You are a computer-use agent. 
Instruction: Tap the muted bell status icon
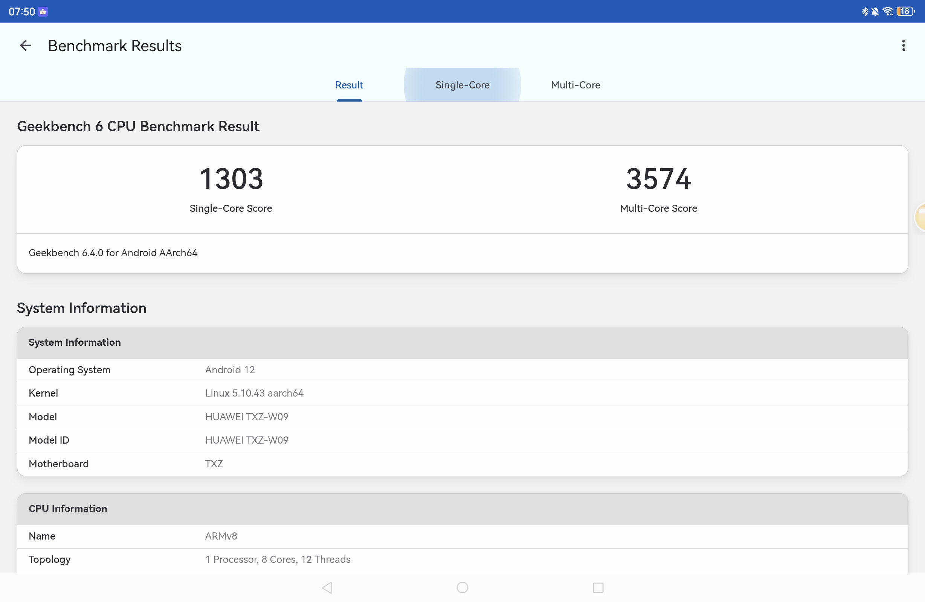875,12
